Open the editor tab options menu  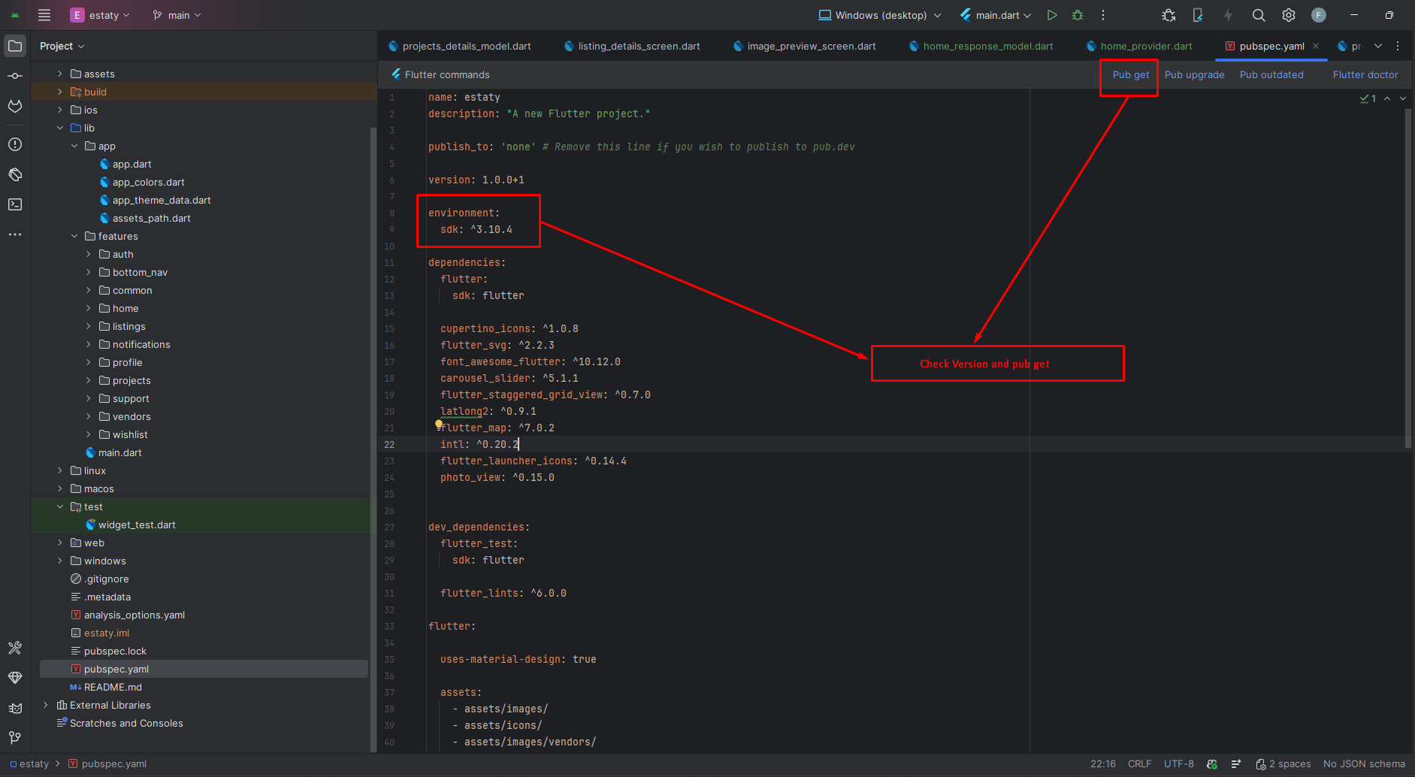click(x=1398, y=46)
